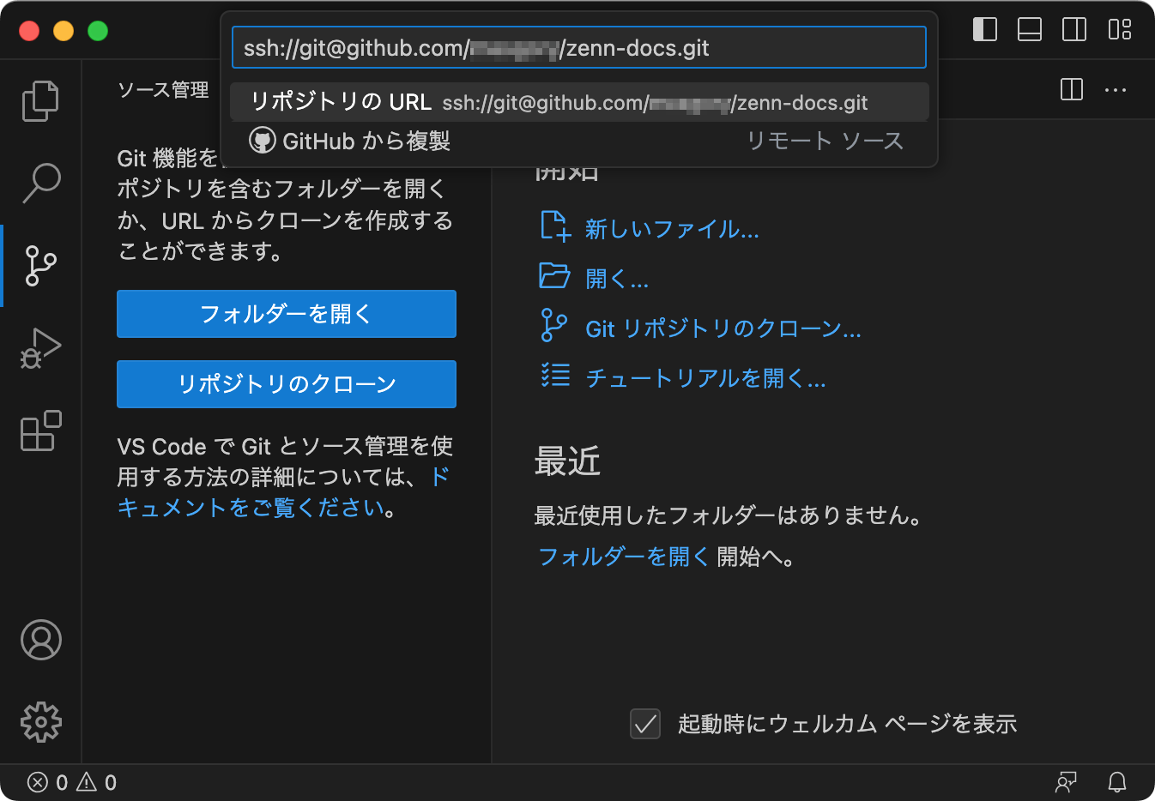Click the フォルダーを開く blue button
This screenshot has height=801, width=1155.
coord(287,314)
